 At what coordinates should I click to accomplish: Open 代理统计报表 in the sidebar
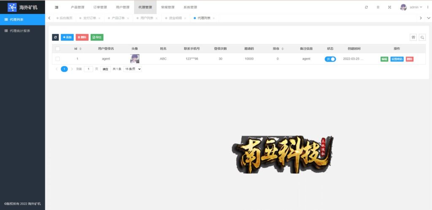(x=23, y=31)
